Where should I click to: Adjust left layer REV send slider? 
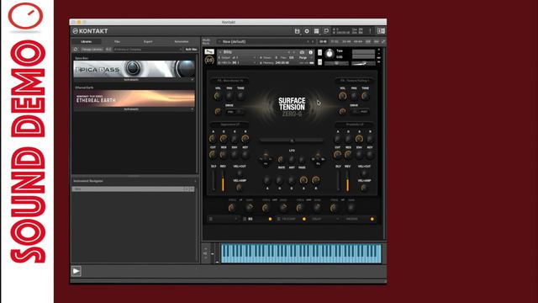[x=223, y=180]
